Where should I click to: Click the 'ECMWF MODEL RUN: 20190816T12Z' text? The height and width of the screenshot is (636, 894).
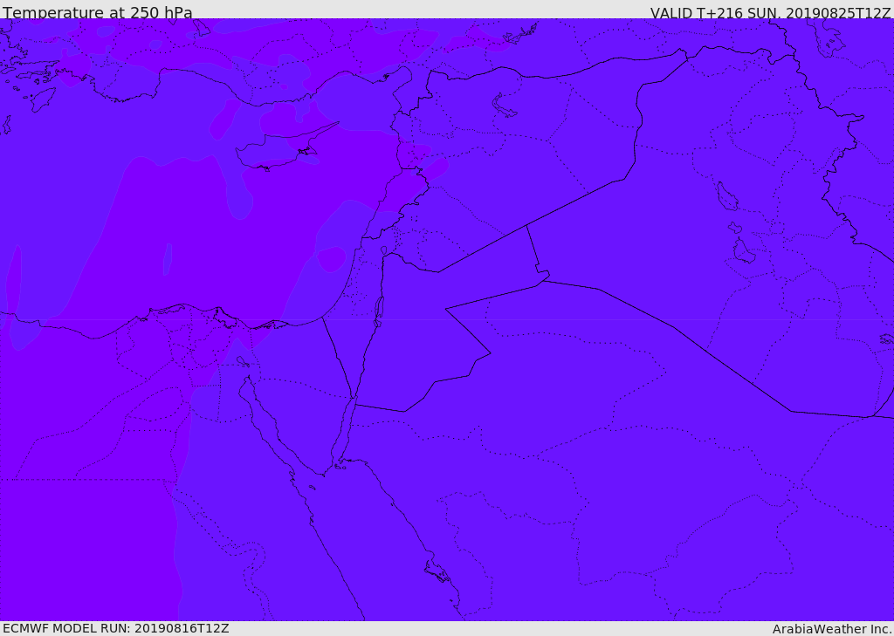116,628
